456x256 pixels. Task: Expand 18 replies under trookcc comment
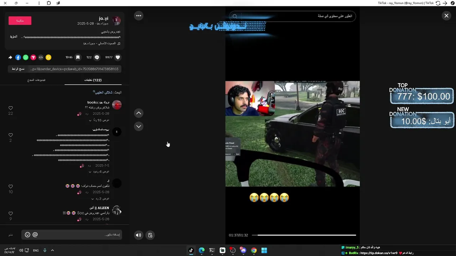point(99,120)
